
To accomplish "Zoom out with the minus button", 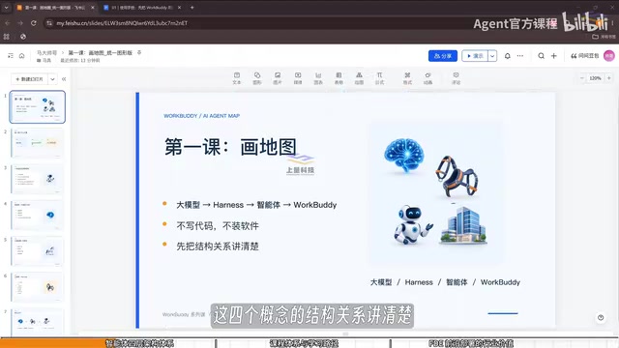I will point(581,78).
